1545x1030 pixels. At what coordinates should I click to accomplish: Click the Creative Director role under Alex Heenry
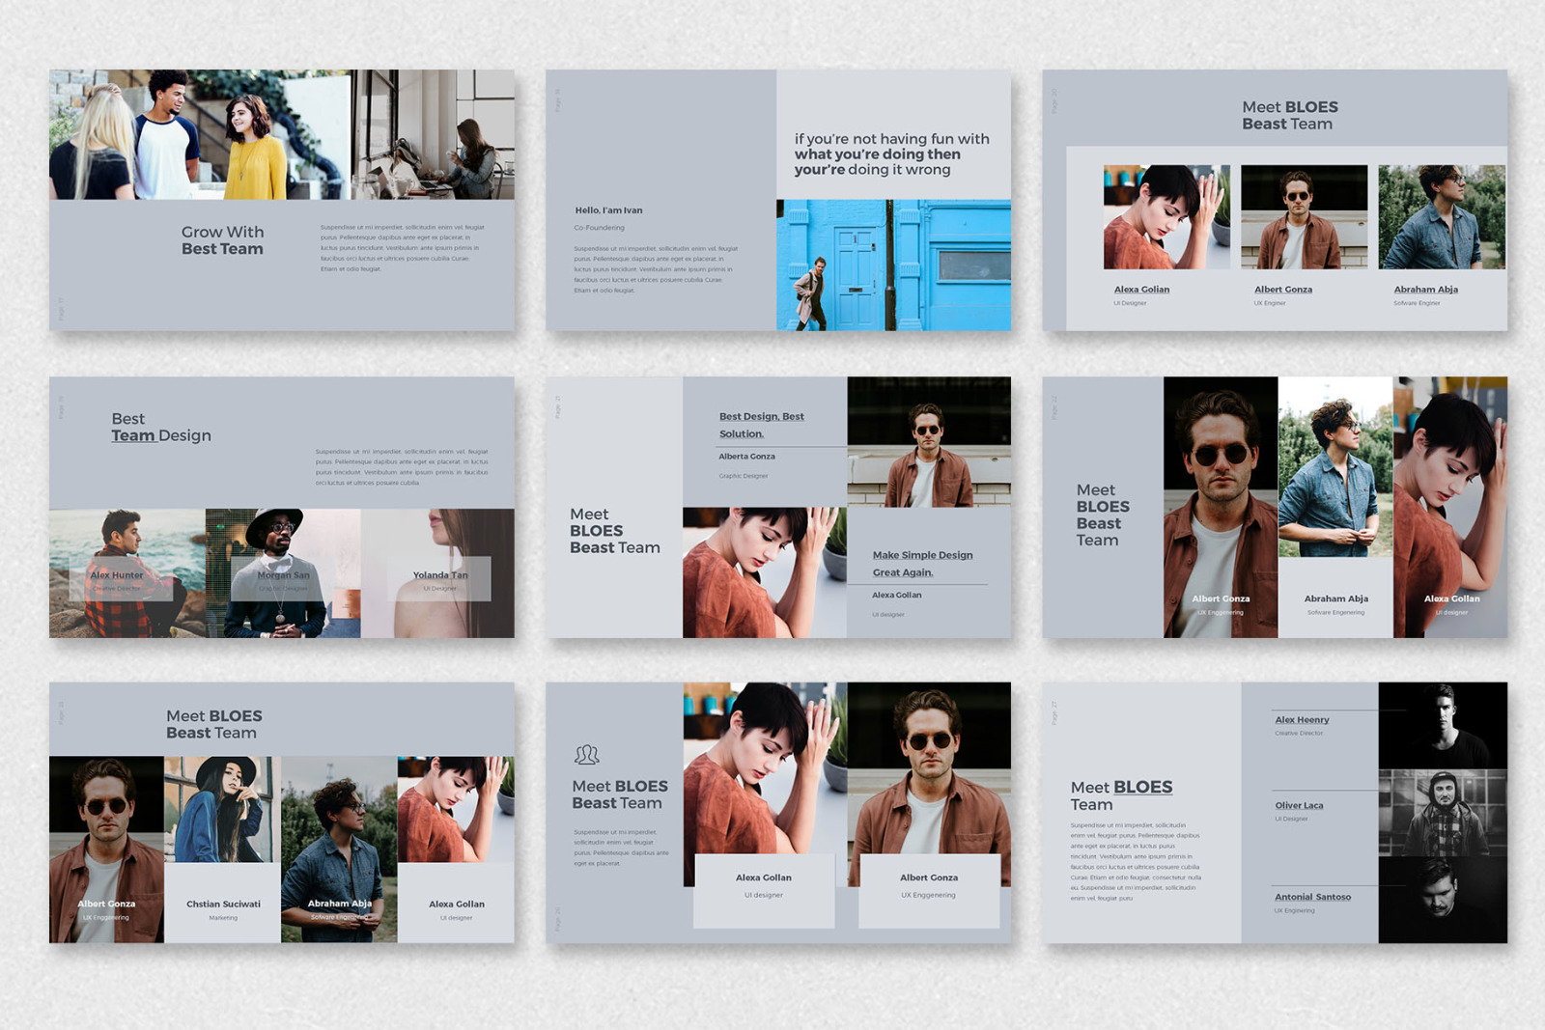[x=1299, y=734]
